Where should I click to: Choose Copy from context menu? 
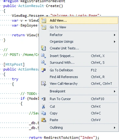click(x=79, y=113)
